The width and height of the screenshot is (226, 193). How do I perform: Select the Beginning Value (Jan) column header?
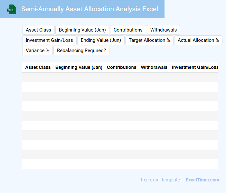pyautogui.click(x=79, y=67)
